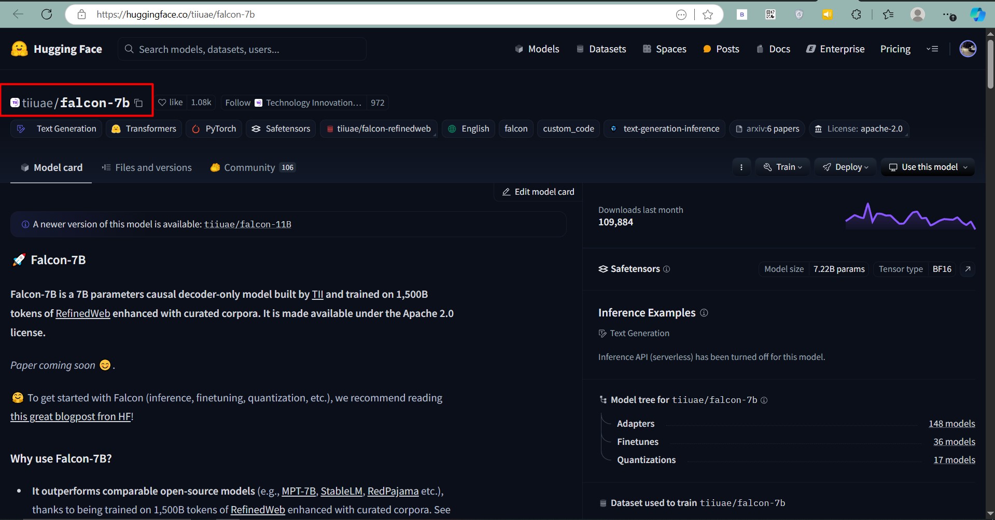Switch to the Community tab

[x=253, y=168]
